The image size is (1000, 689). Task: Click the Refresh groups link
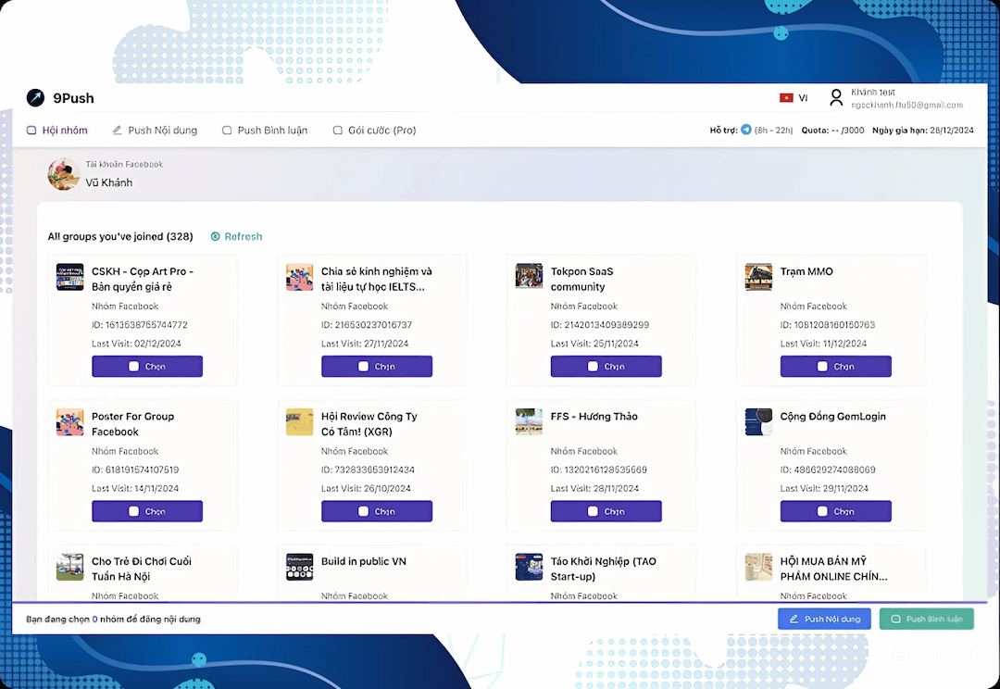237,237
